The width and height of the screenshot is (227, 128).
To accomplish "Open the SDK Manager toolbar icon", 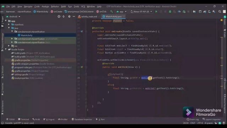I will point(214,11).
